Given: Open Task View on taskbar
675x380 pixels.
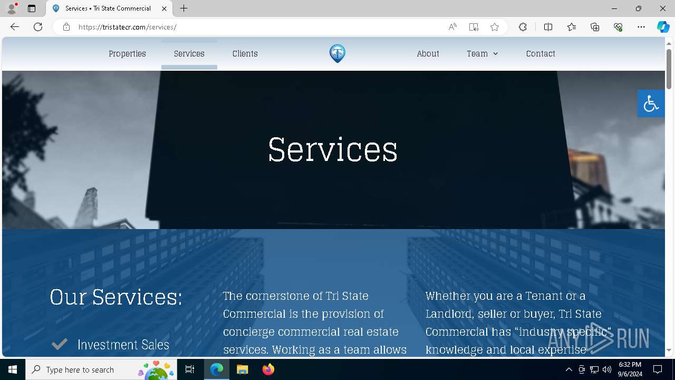Looking at the screenshot, I should tap(190, 369).
